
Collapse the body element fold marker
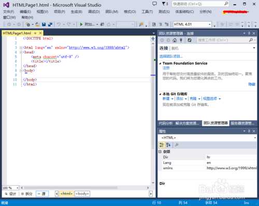(21, 70)
